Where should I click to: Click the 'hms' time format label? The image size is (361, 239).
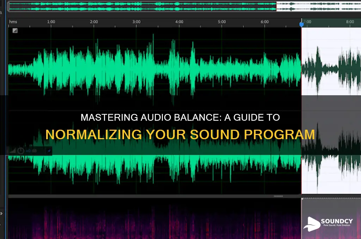[x=13, y=22]
